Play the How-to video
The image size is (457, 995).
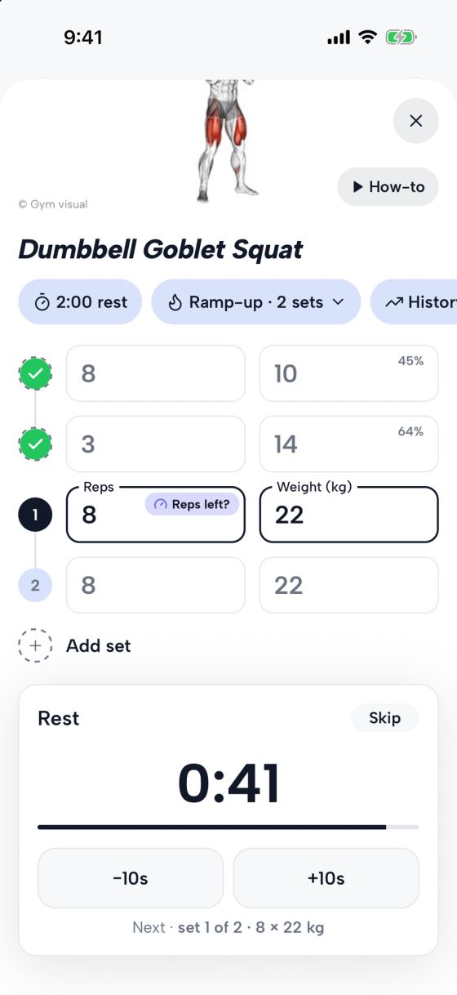pyautogui.click(x=388, y=186)
